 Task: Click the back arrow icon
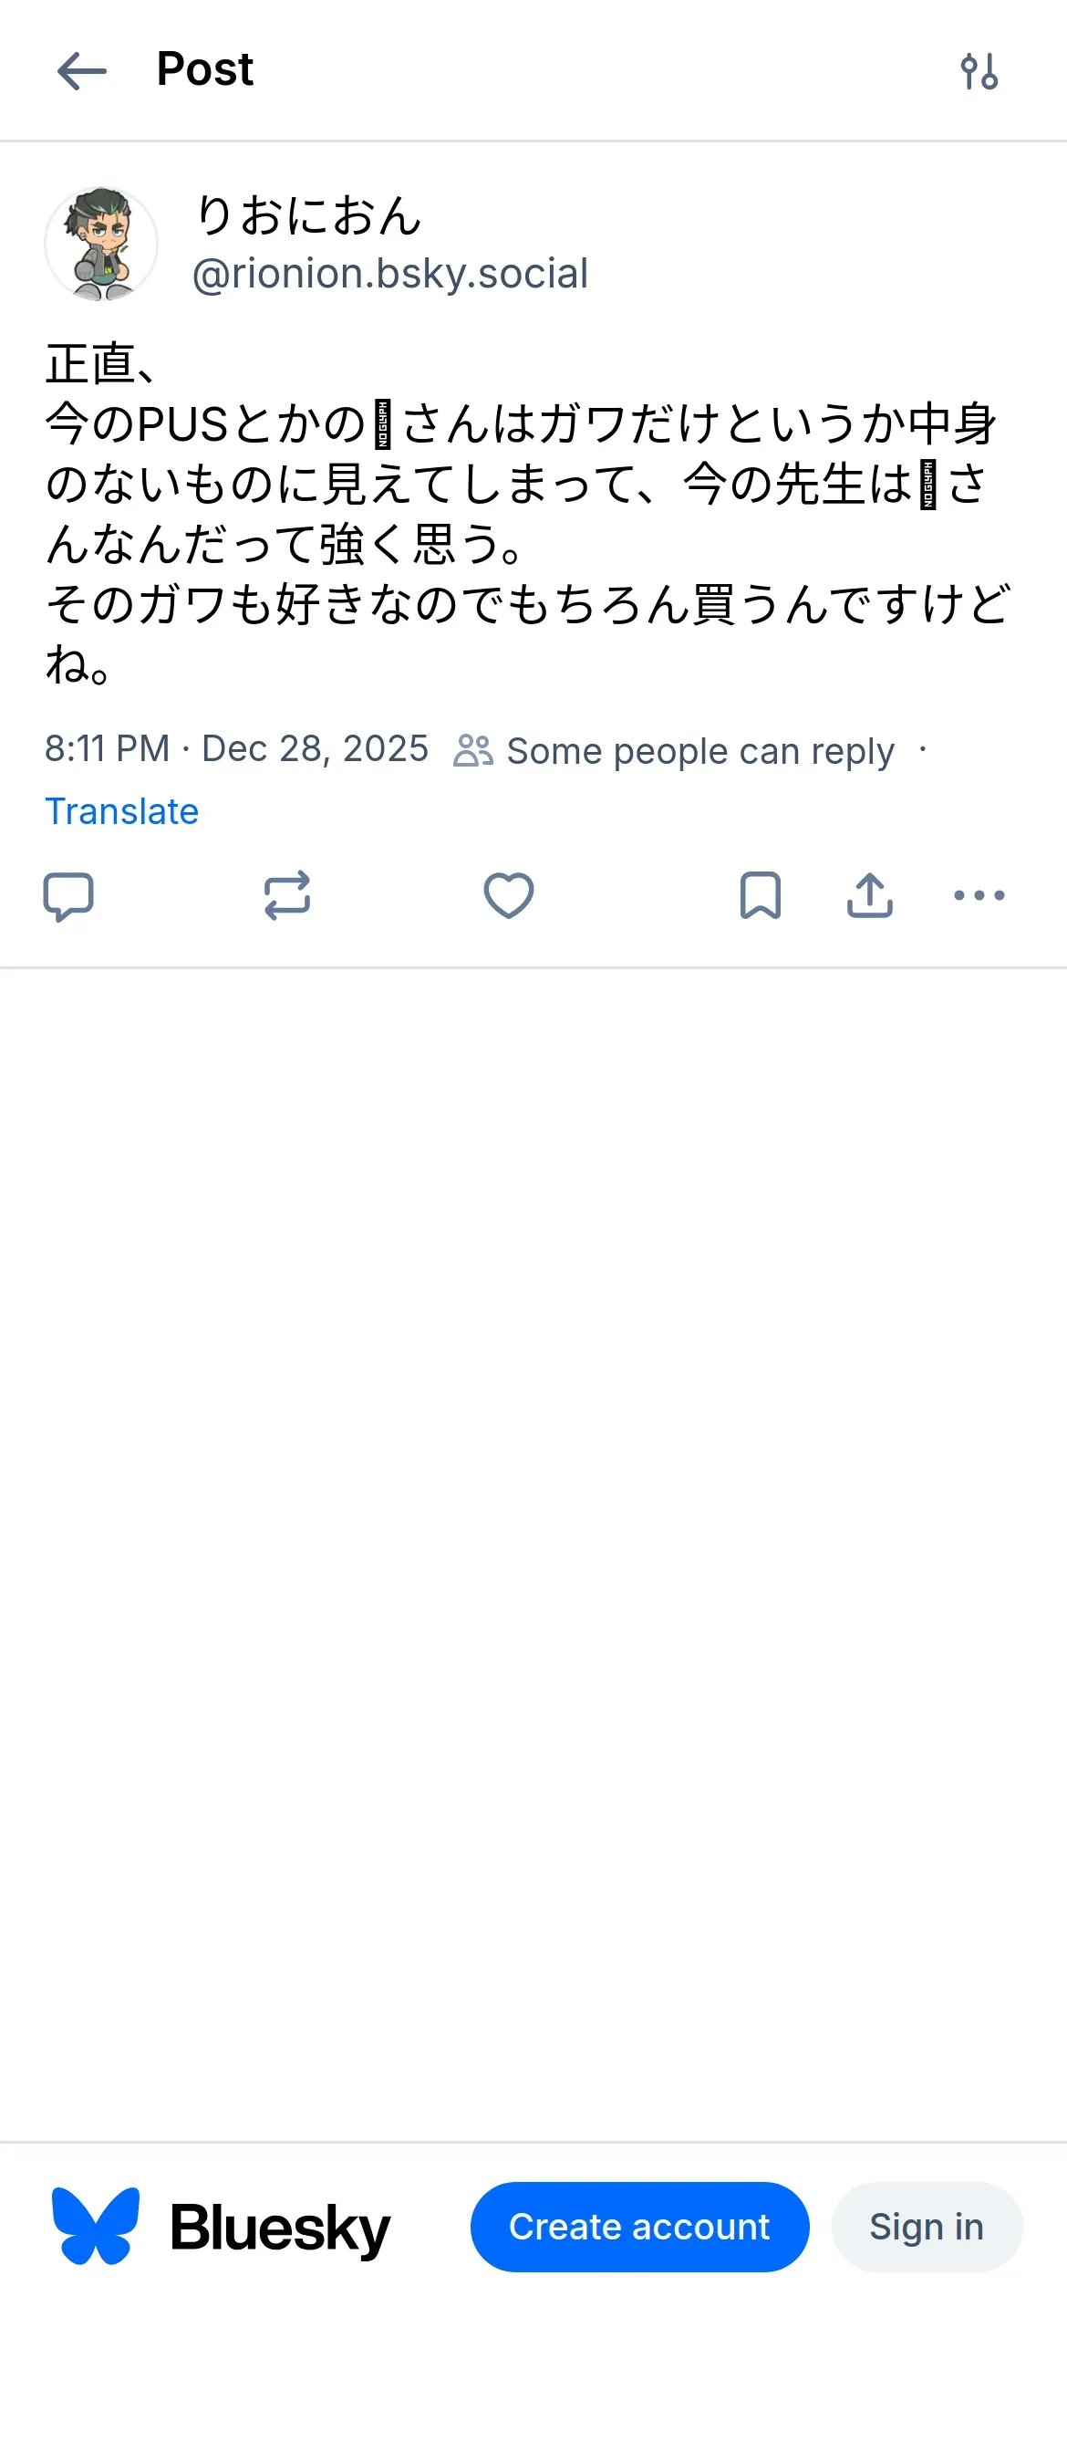[x=82, y=71]
